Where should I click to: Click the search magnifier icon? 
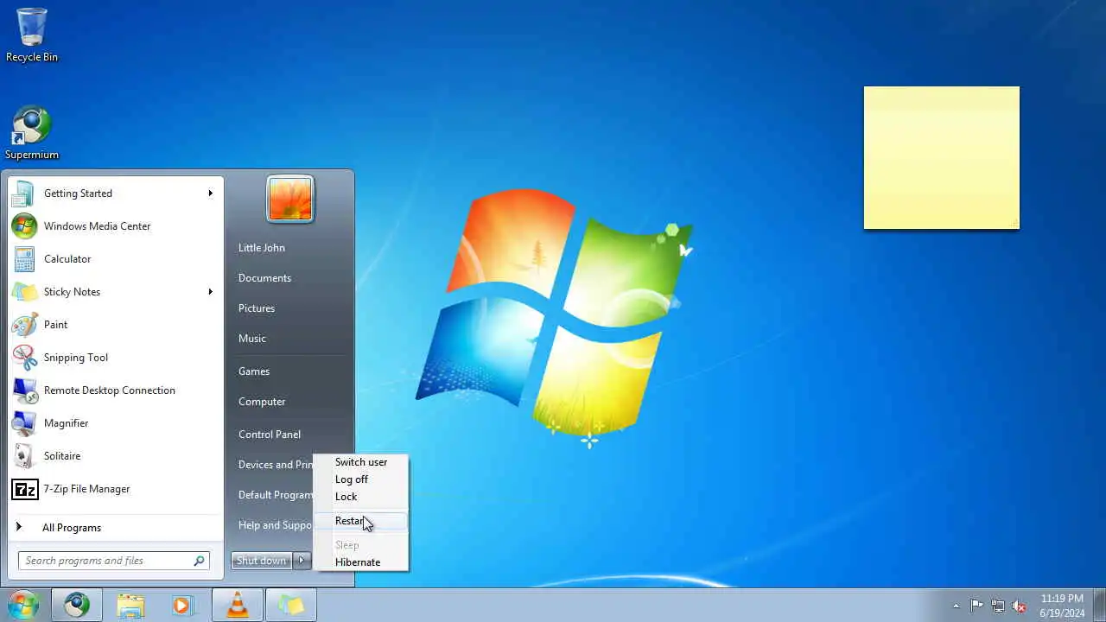[x=199, y=561]
